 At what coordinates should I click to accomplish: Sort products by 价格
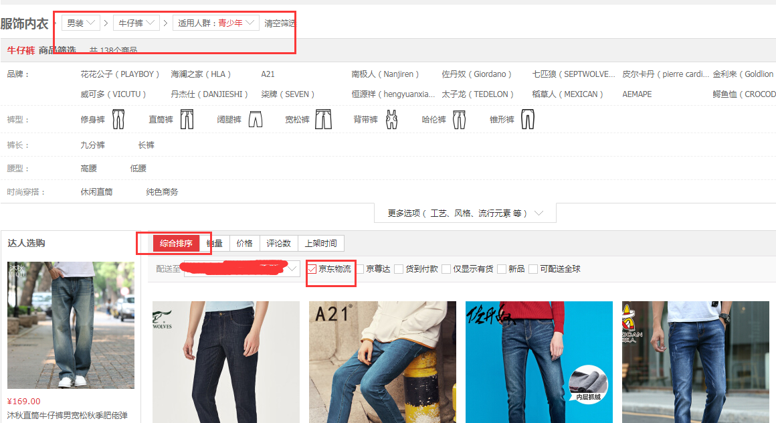pos(244,243)
